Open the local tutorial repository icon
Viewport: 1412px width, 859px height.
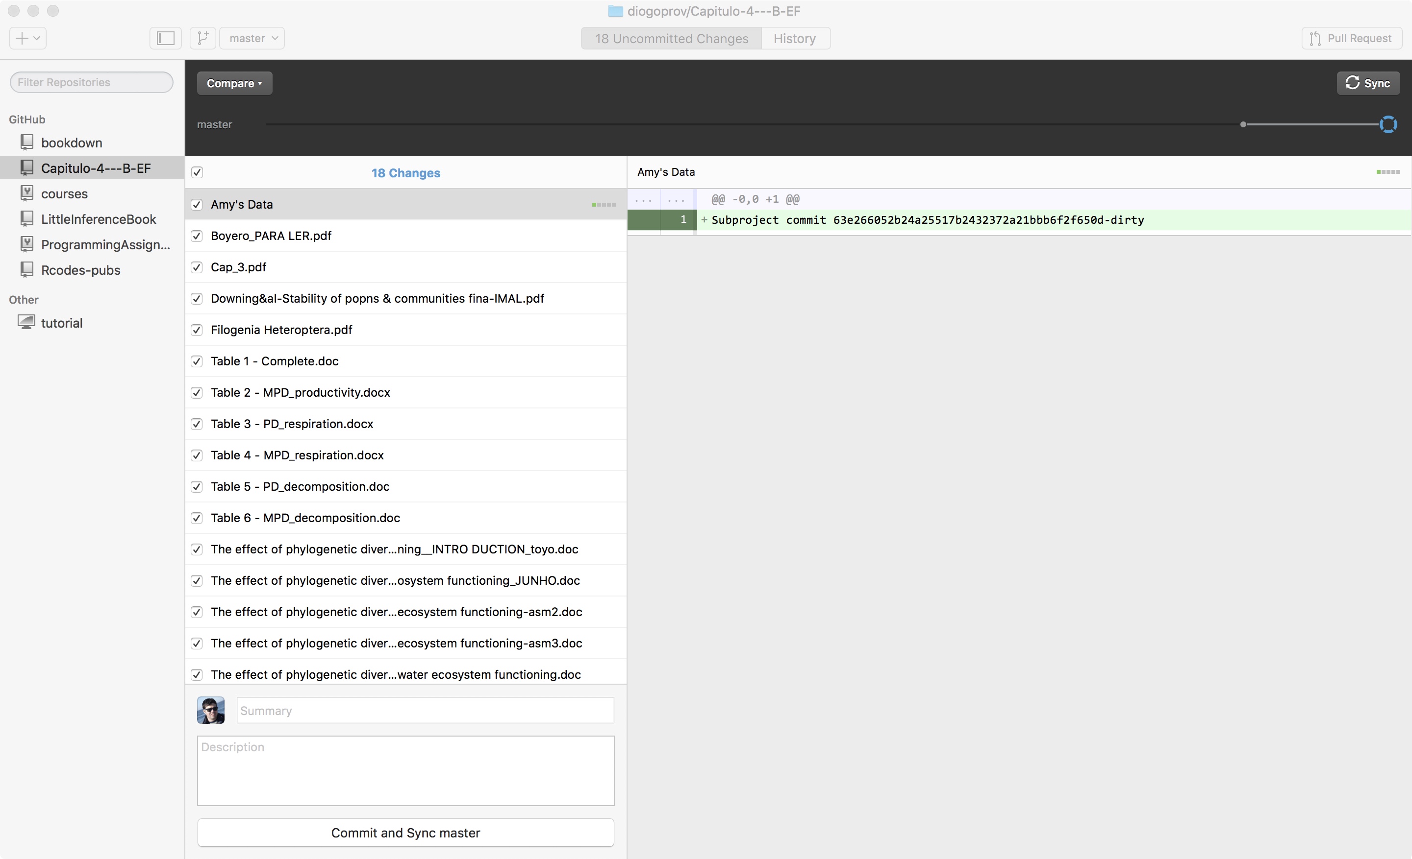tap(26, 322)
